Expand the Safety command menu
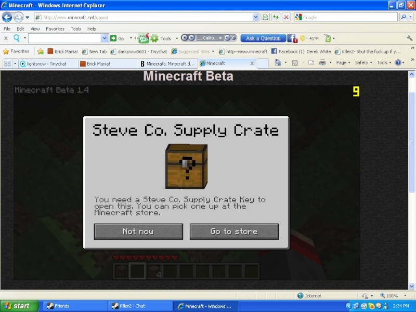416x312 pixels. (363, 63)
